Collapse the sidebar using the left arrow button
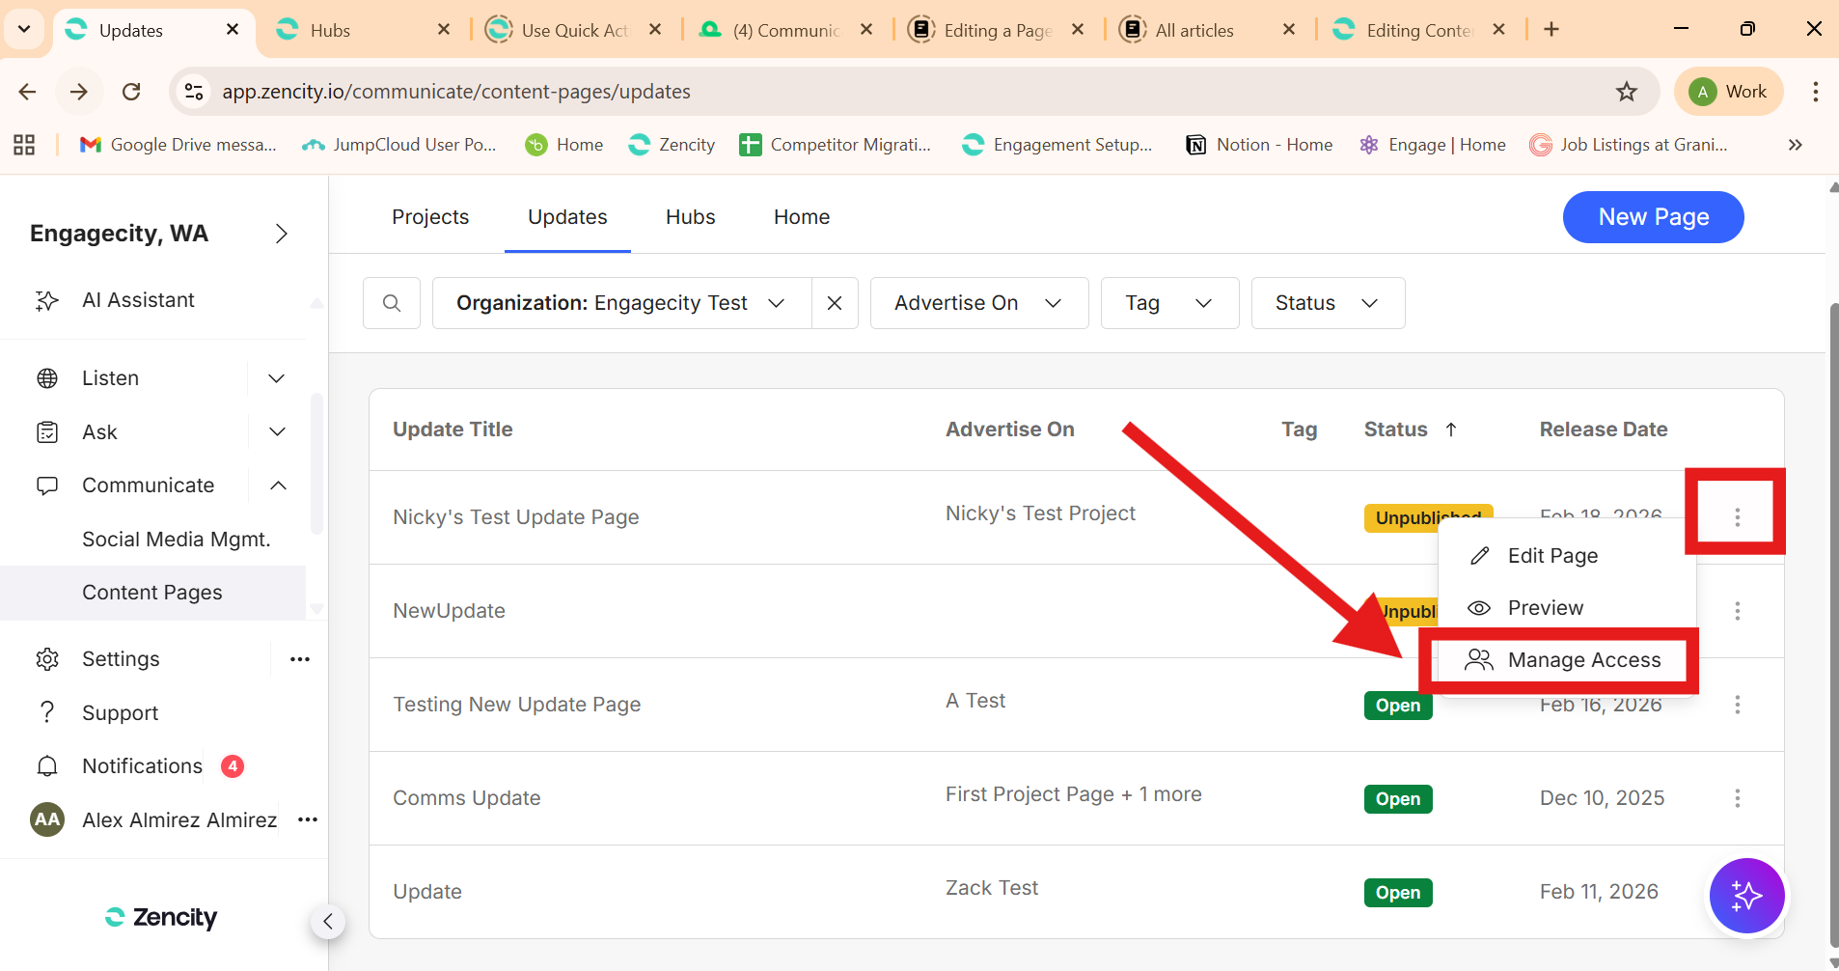This screenshot has height=971, width=1839. 328,922
